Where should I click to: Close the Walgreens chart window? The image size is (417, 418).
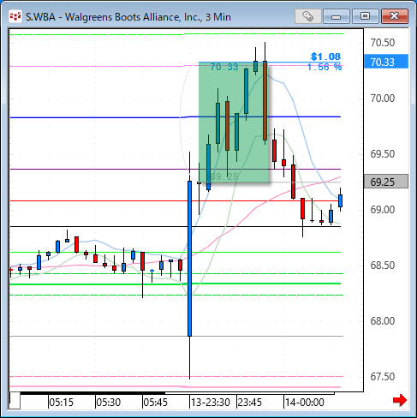(395, 16)
